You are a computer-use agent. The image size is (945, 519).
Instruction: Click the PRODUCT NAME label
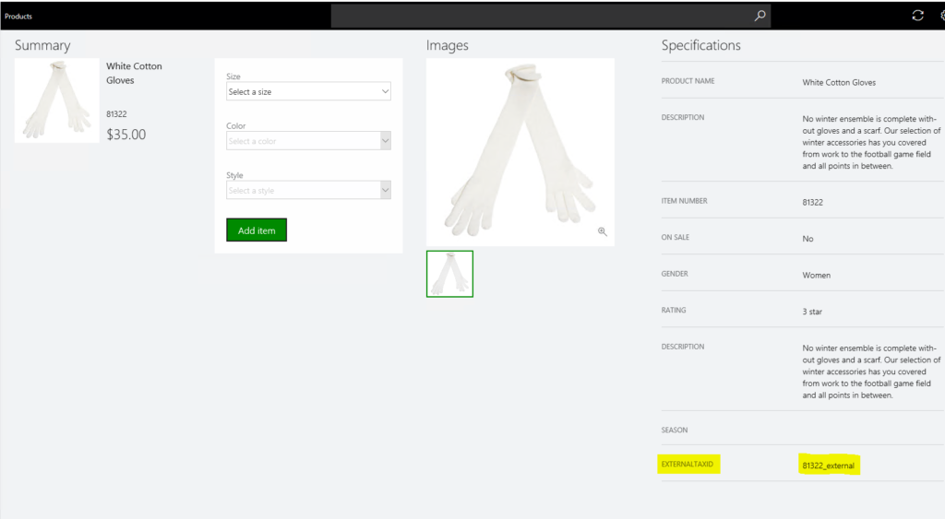coord(688,81)
